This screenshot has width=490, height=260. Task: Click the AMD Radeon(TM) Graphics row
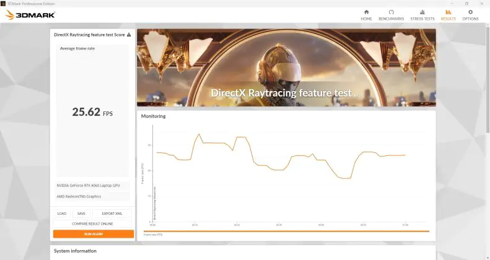point(92,196)
